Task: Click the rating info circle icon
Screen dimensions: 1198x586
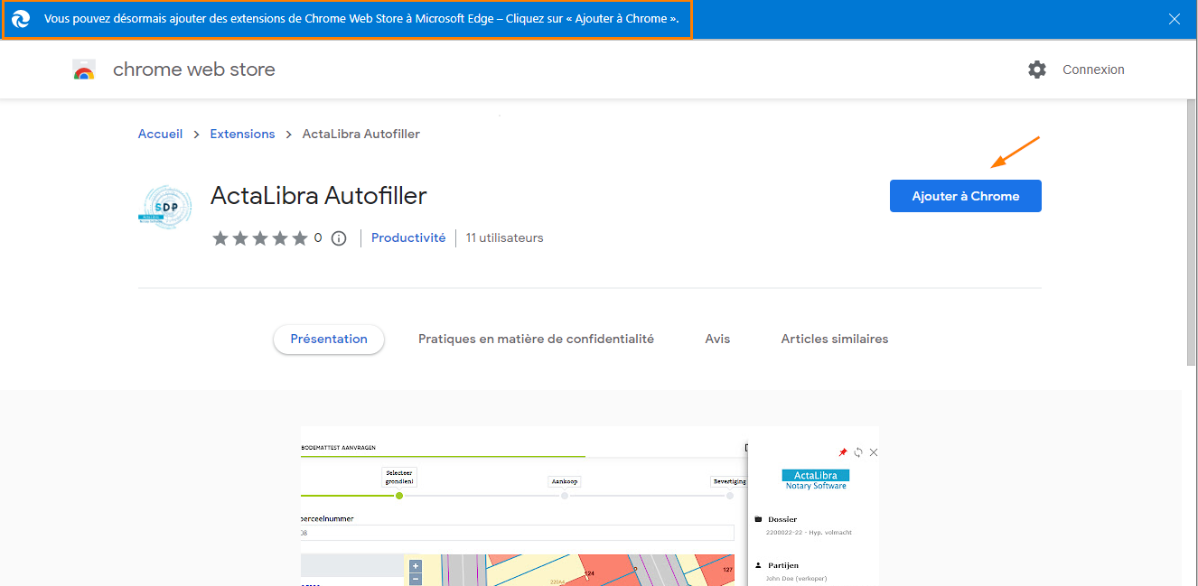Action: tap(339, 238)
